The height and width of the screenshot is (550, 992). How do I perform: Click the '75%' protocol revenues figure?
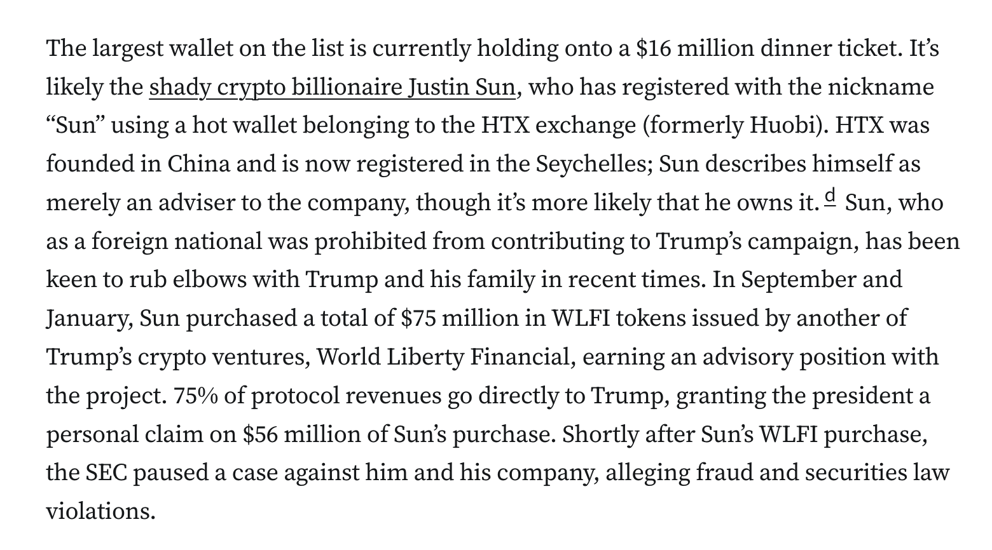(x=195, y=396)
